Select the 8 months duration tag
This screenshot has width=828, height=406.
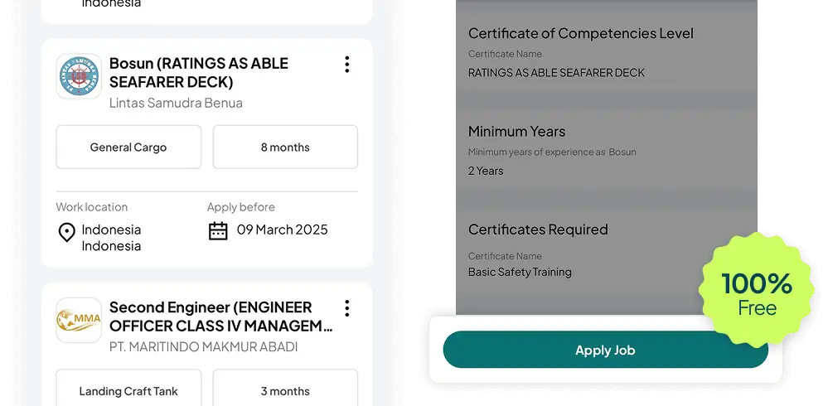285,147
